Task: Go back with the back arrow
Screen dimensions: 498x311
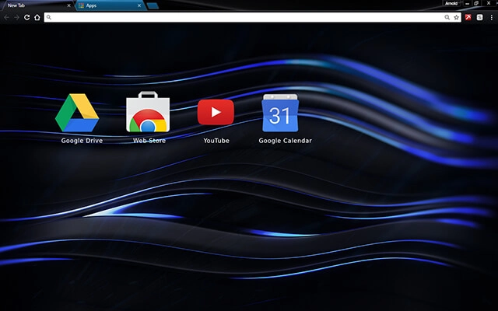Action: pyautogui.click(x=7, y=17)
